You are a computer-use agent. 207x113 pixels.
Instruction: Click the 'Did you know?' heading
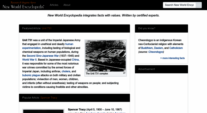pos(147,28)
